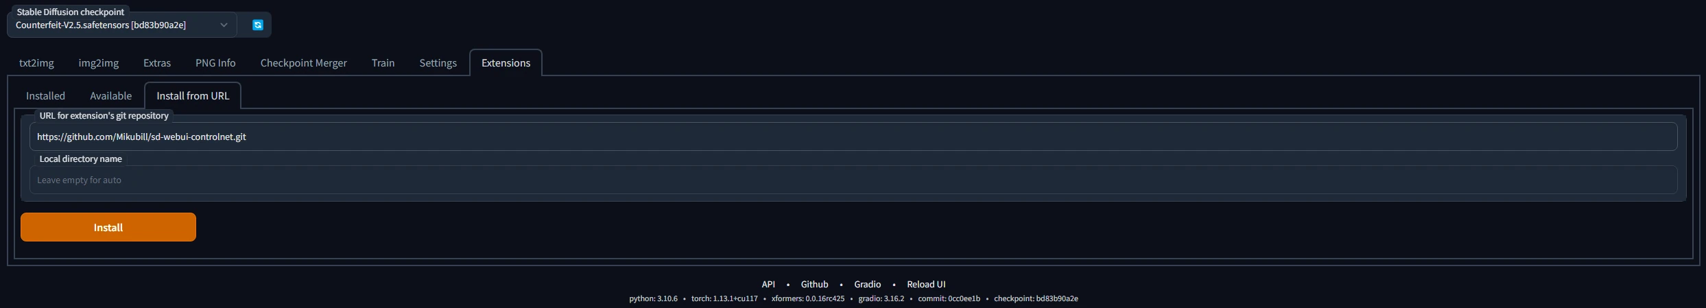This screenshot has width=1706, height=308.
Task: Select the Install from URL sub-tab
Action: point(193,96)
